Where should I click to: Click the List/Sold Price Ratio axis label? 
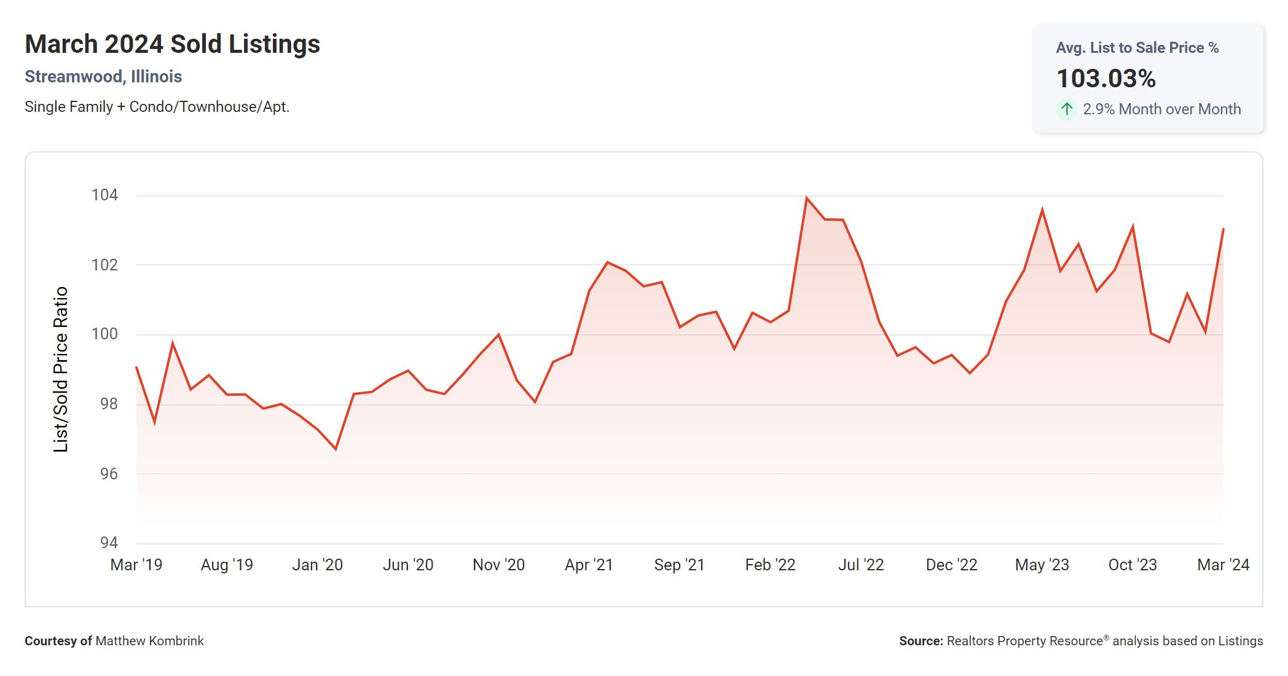click(x=60, y=369)
